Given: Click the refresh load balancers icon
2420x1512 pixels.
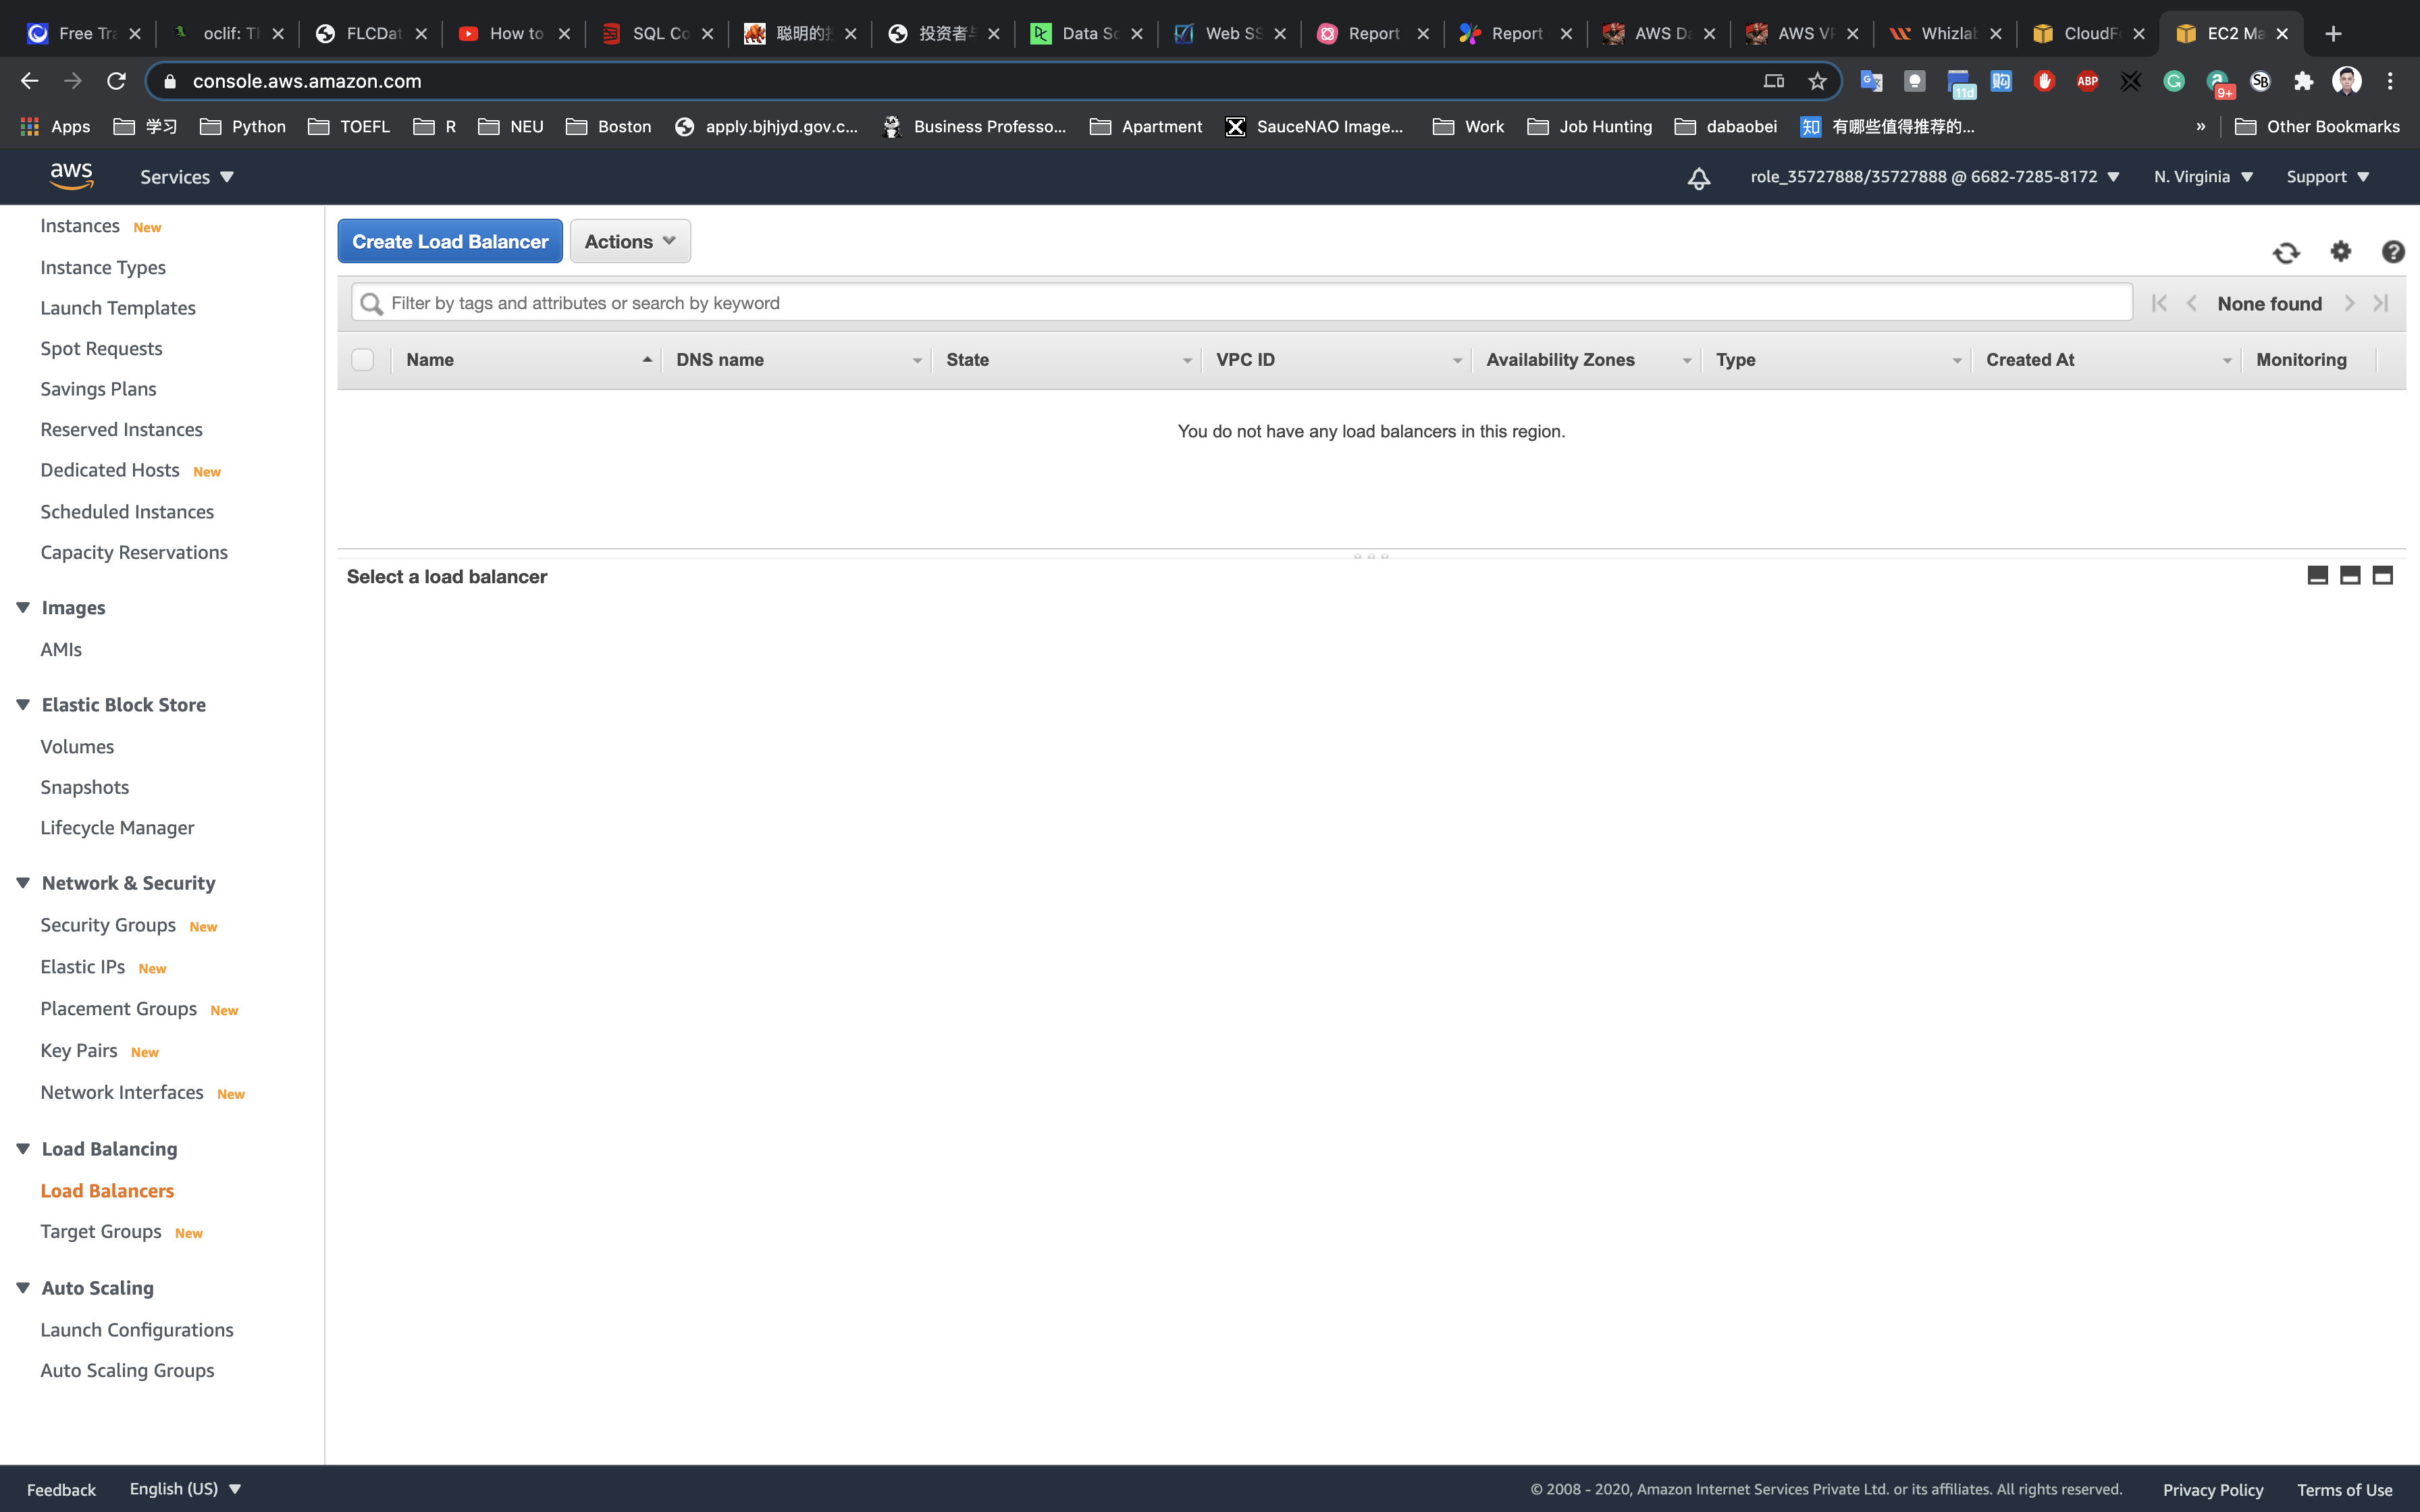Looking at the screenshot, I should pos(2286,253).
